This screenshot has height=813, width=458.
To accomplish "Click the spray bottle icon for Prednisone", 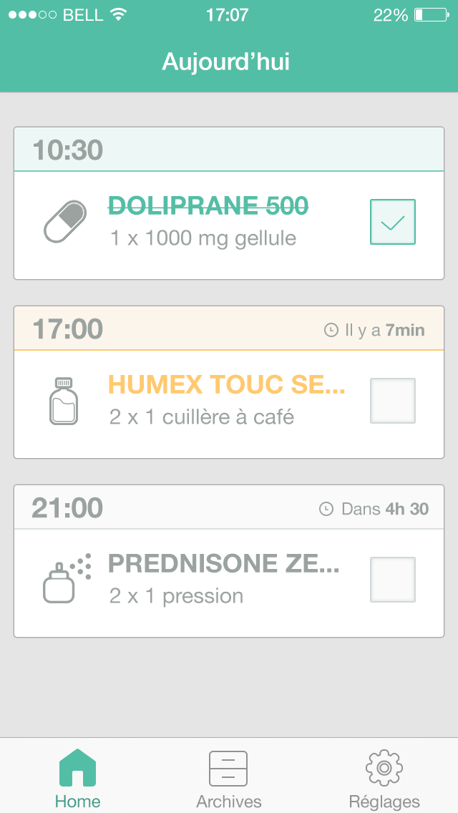I will (x=66, y=578).
